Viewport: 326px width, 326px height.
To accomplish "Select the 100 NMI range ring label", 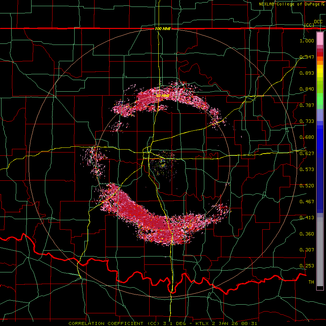I will click(x=163, y=29).
